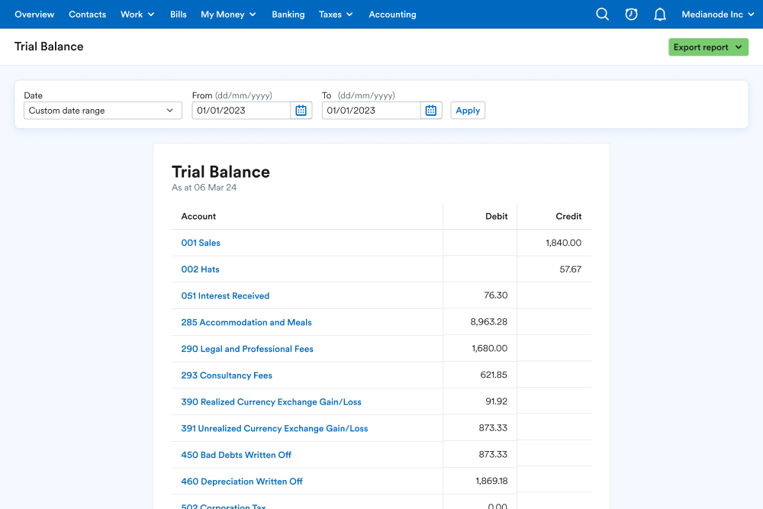Expand the My Money menu
763x509 pixels.
tap(228, 14)
